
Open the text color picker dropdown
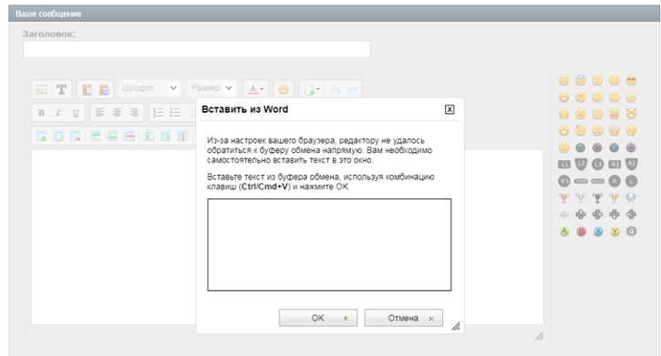256,89
